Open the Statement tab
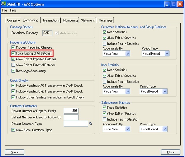The image size is (185, 157). [88, 20]
